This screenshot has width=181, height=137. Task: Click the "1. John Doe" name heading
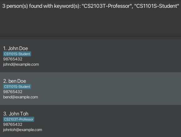click(16, 49)
